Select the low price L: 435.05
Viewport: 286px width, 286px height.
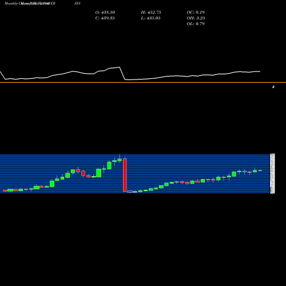150,18
